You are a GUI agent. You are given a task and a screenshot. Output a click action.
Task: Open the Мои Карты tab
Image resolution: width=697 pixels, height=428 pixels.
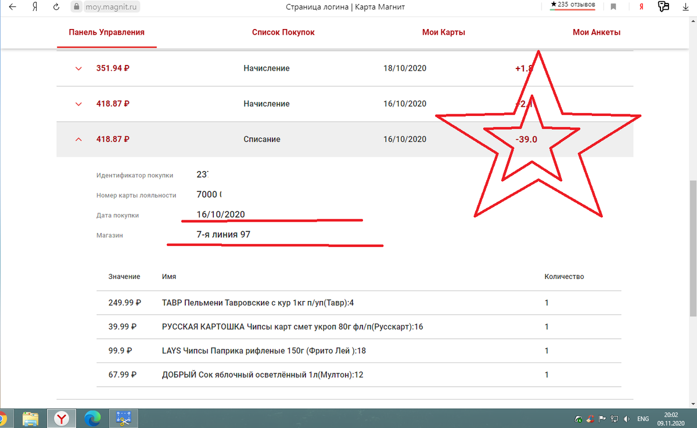tap(444, 32)
